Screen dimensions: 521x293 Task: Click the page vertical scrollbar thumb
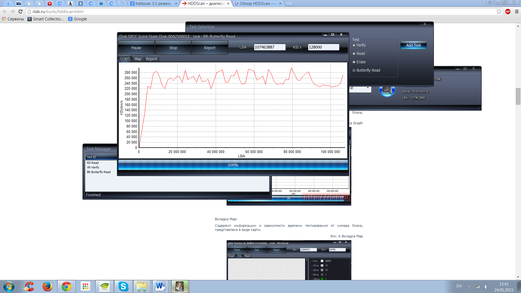click(518, 96)
